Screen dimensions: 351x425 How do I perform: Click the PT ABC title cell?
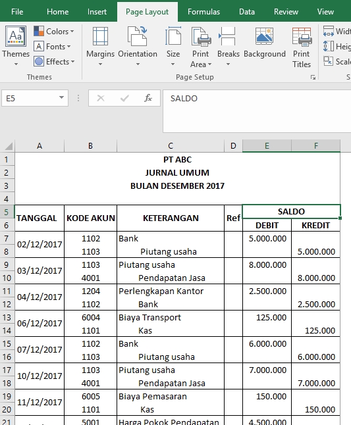(177, 160)
